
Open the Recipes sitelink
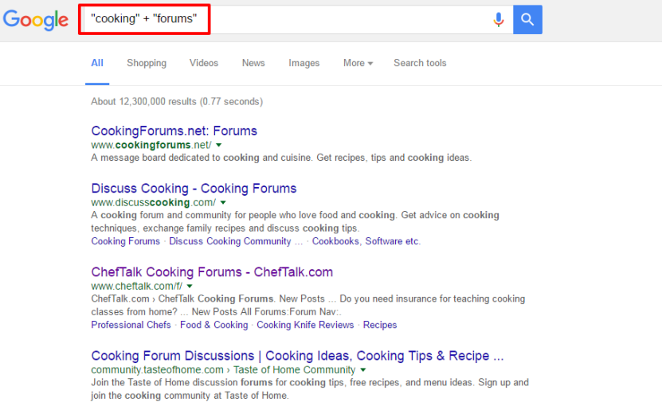pyautogui.click(x=380, y=325)
